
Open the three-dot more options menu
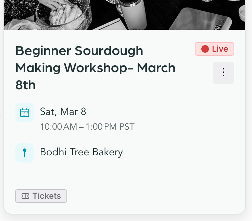tap(223, 73)
